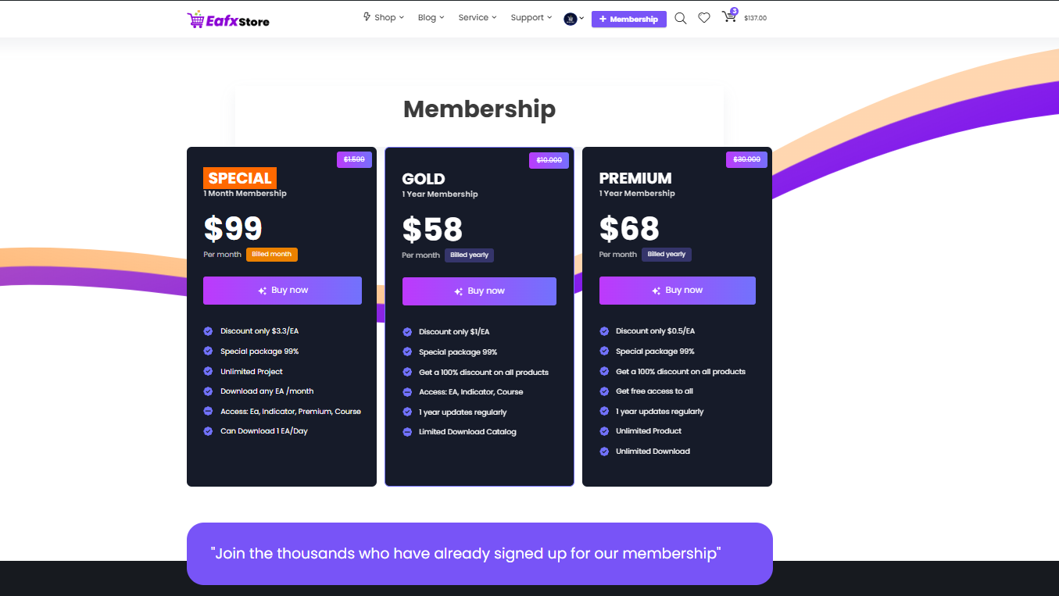The height and width of the screenshot is (596, 1059).
Task: Expand the Service dropdown menu
Action: [477, 17]
